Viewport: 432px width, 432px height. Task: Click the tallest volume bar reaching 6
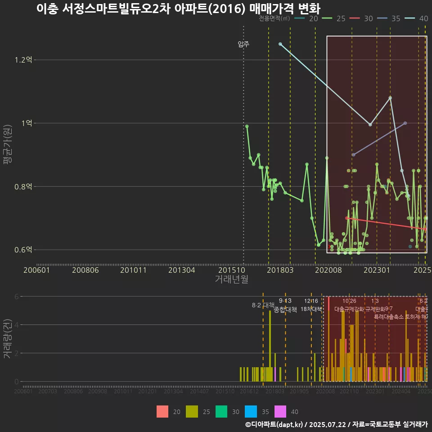pyautogui.click(x=328, y=339)
